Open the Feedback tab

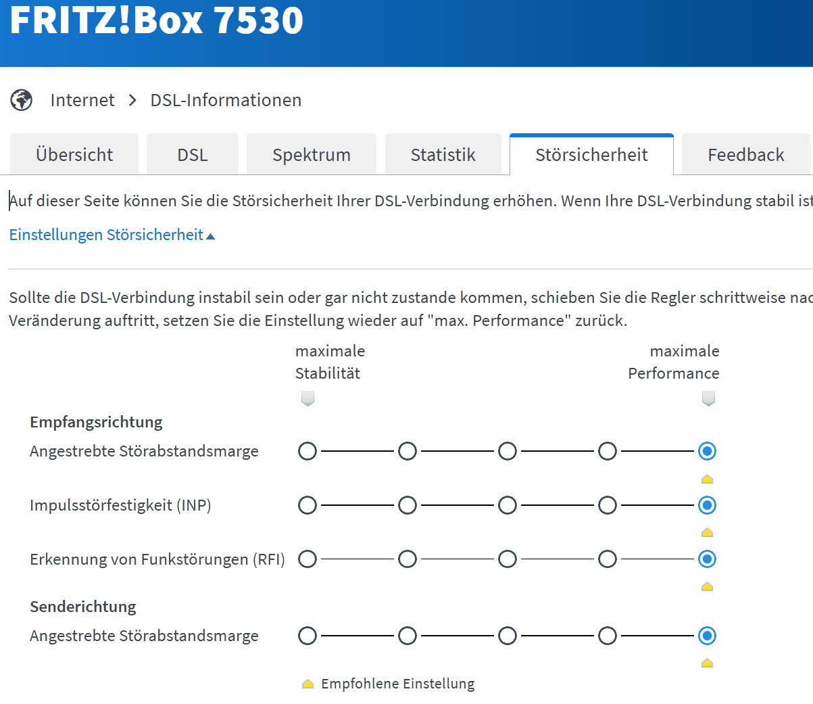[x=746, y=154]
